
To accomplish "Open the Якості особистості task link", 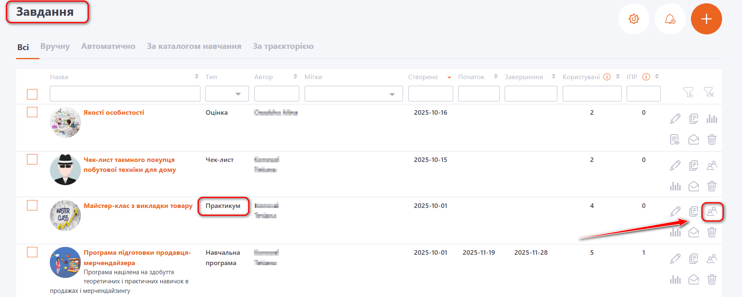I will pos(114,113).
